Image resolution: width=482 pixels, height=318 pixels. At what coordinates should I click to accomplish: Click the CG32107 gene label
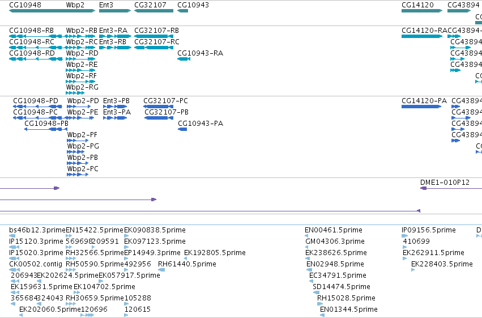[x=150, y=5]
